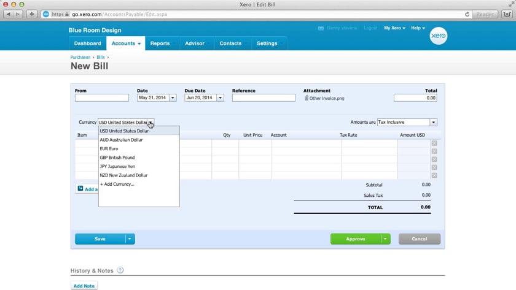Select AUD Australian Dollar option
Screen dimensions: 516x290
point(139,140)
